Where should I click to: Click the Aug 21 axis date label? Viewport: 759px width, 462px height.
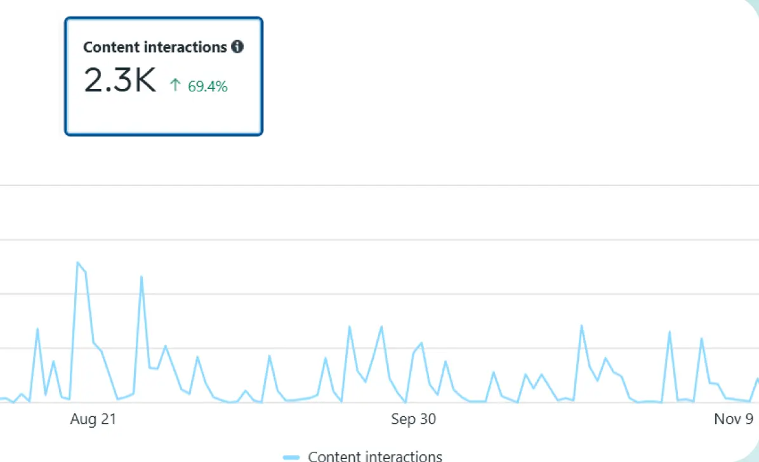click(x=93, y=419)
